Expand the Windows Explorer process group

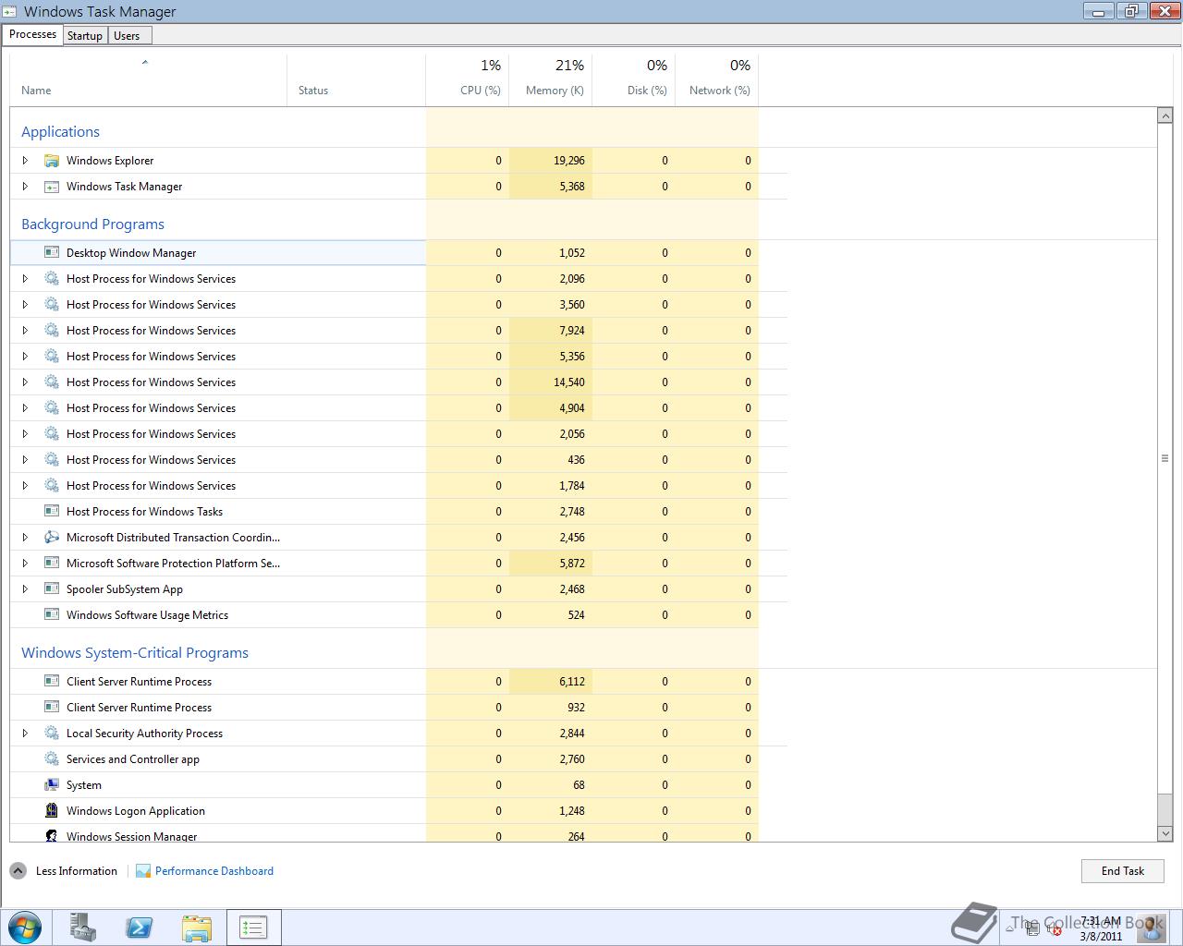(25, 161)
